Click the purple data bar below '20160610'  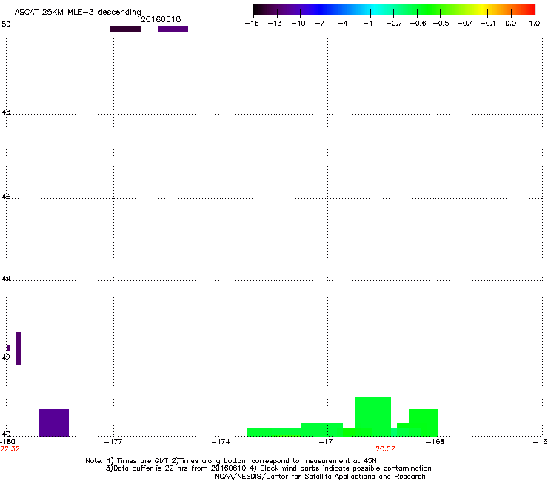click(x=173, y=29)
